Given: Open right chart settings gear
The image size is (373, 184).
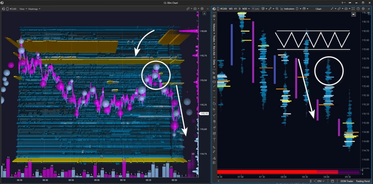Looking at the screenshot, I should click(x=363, y=9).
